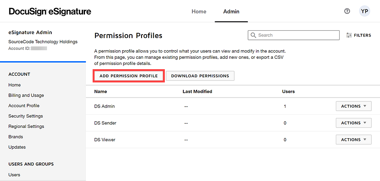Open the Filters slider icon
This screenshot has width=380, height=181.
[x=349, y=35]
